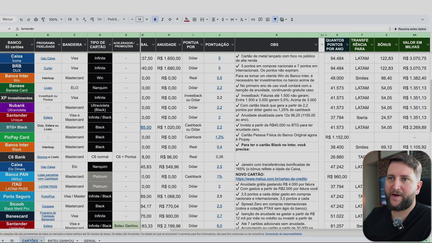The image size is (432, 243).
Task: Open the fill color picker
Action: pos(187,20)
